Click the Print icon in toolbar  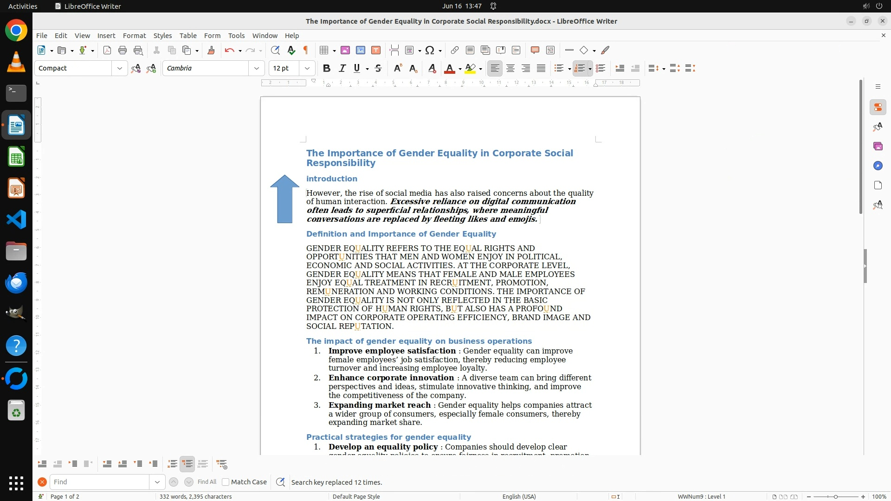123,50
